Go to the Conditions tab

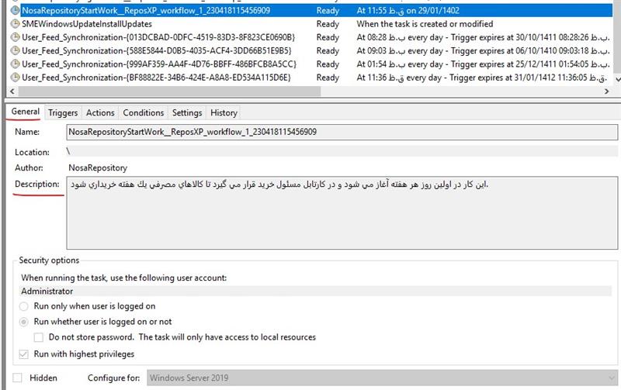click(144, 113)
